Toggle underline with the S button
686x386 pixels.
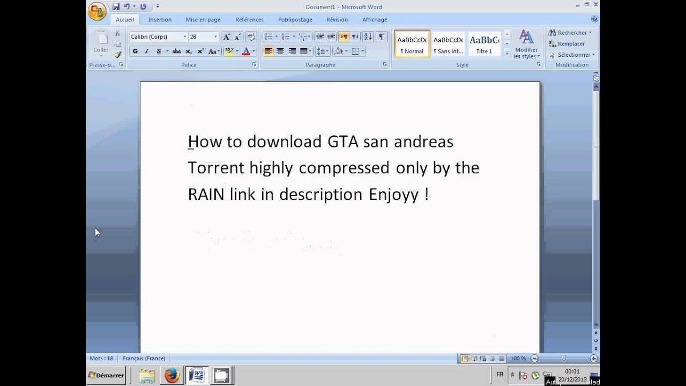(x=159, y=51)
